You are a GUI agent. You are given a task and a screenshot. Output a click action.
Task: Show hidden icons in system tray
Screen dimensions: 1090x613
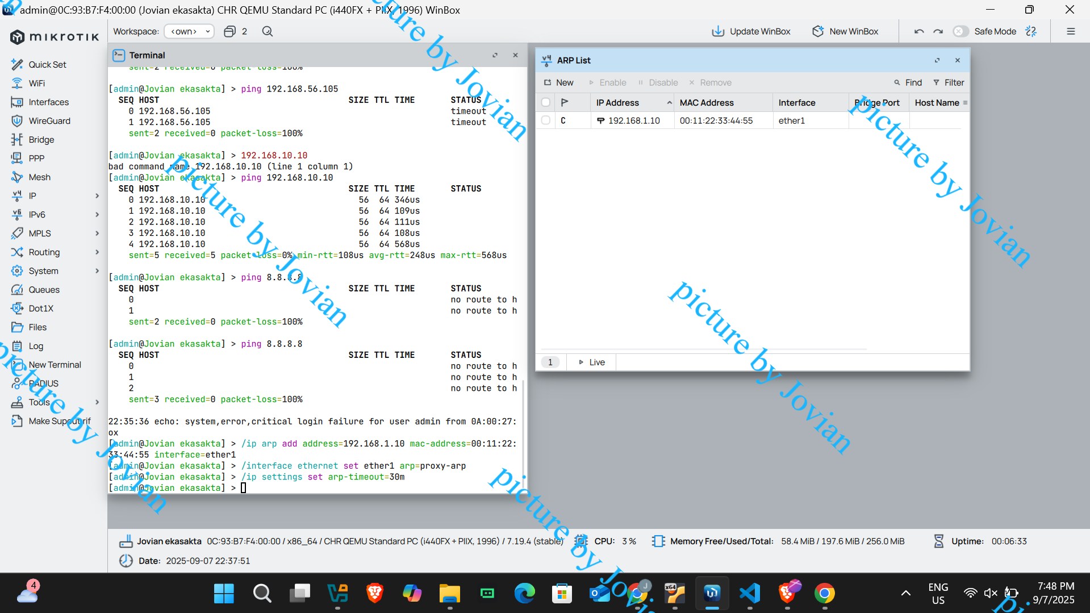[906, 593]
